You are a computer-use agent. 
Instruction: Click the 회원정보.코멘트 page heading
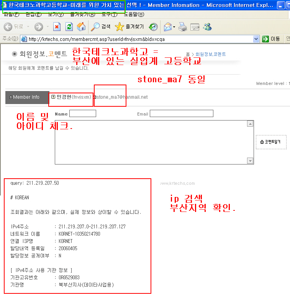pyautogui.click(x=43, y=54)
